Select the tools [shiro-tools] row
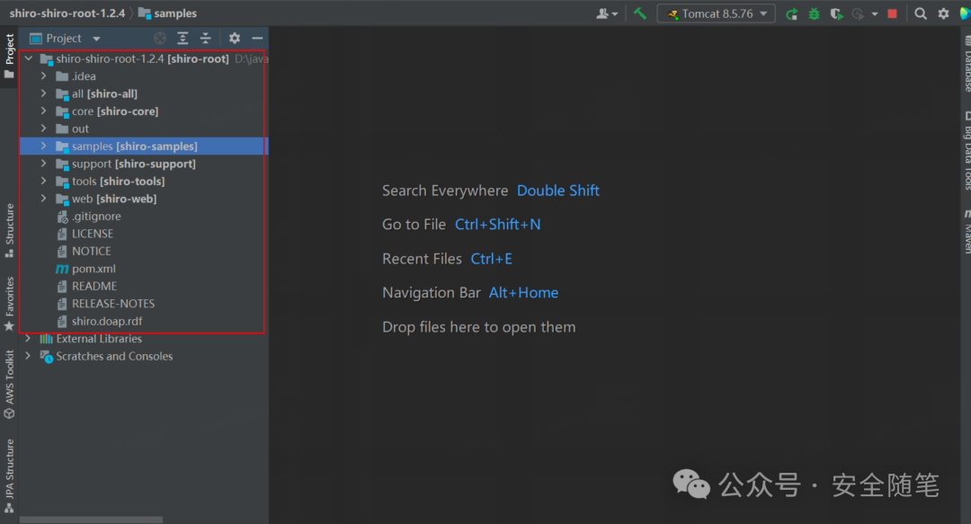 coord(144,181)
